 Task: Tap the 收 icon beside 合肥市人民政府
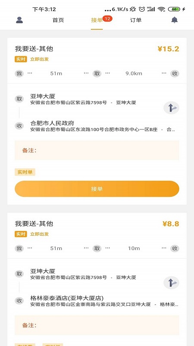[19, 125]
